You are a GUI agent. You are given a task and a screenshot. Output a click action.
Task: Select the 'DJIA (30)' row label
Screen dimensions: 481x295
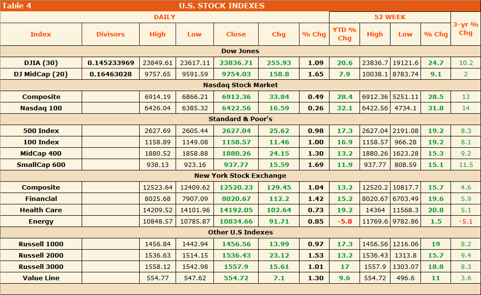click(41, 63)
